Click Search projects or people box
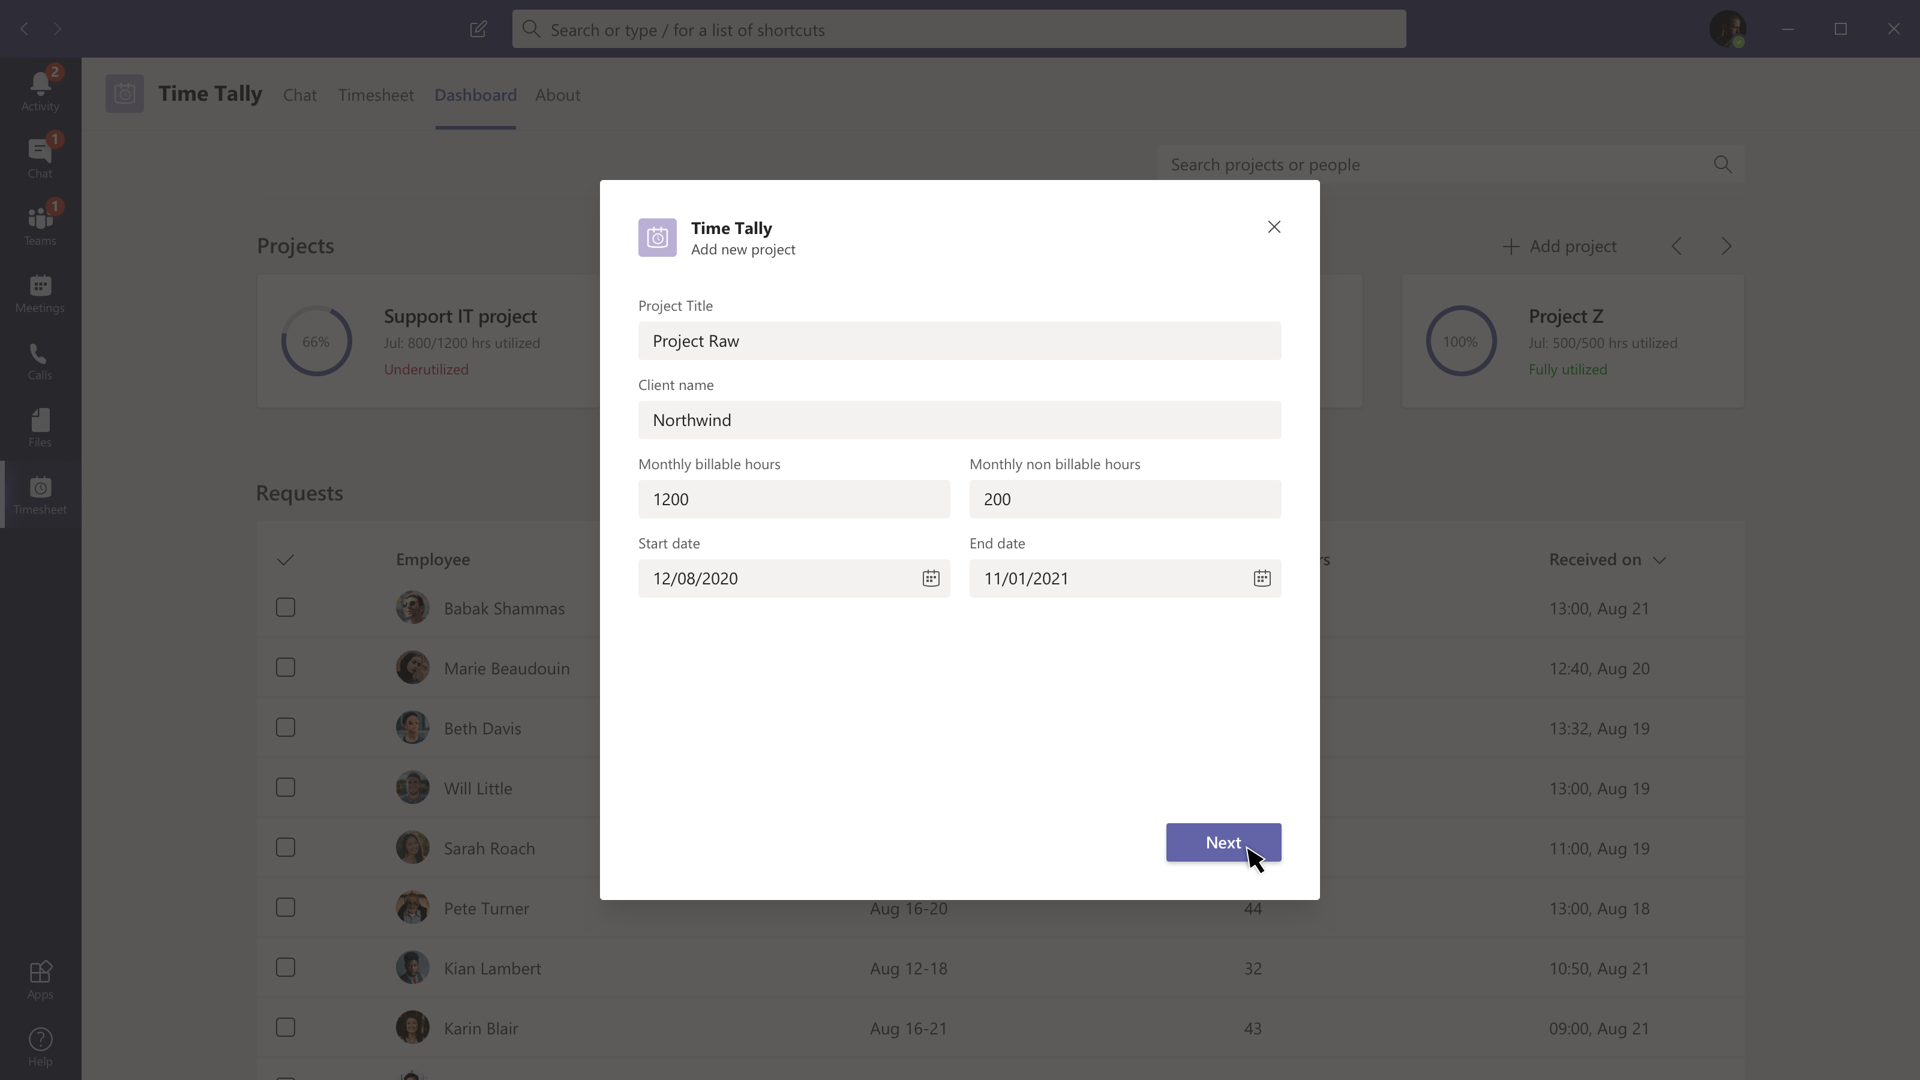 (1450, 164)
